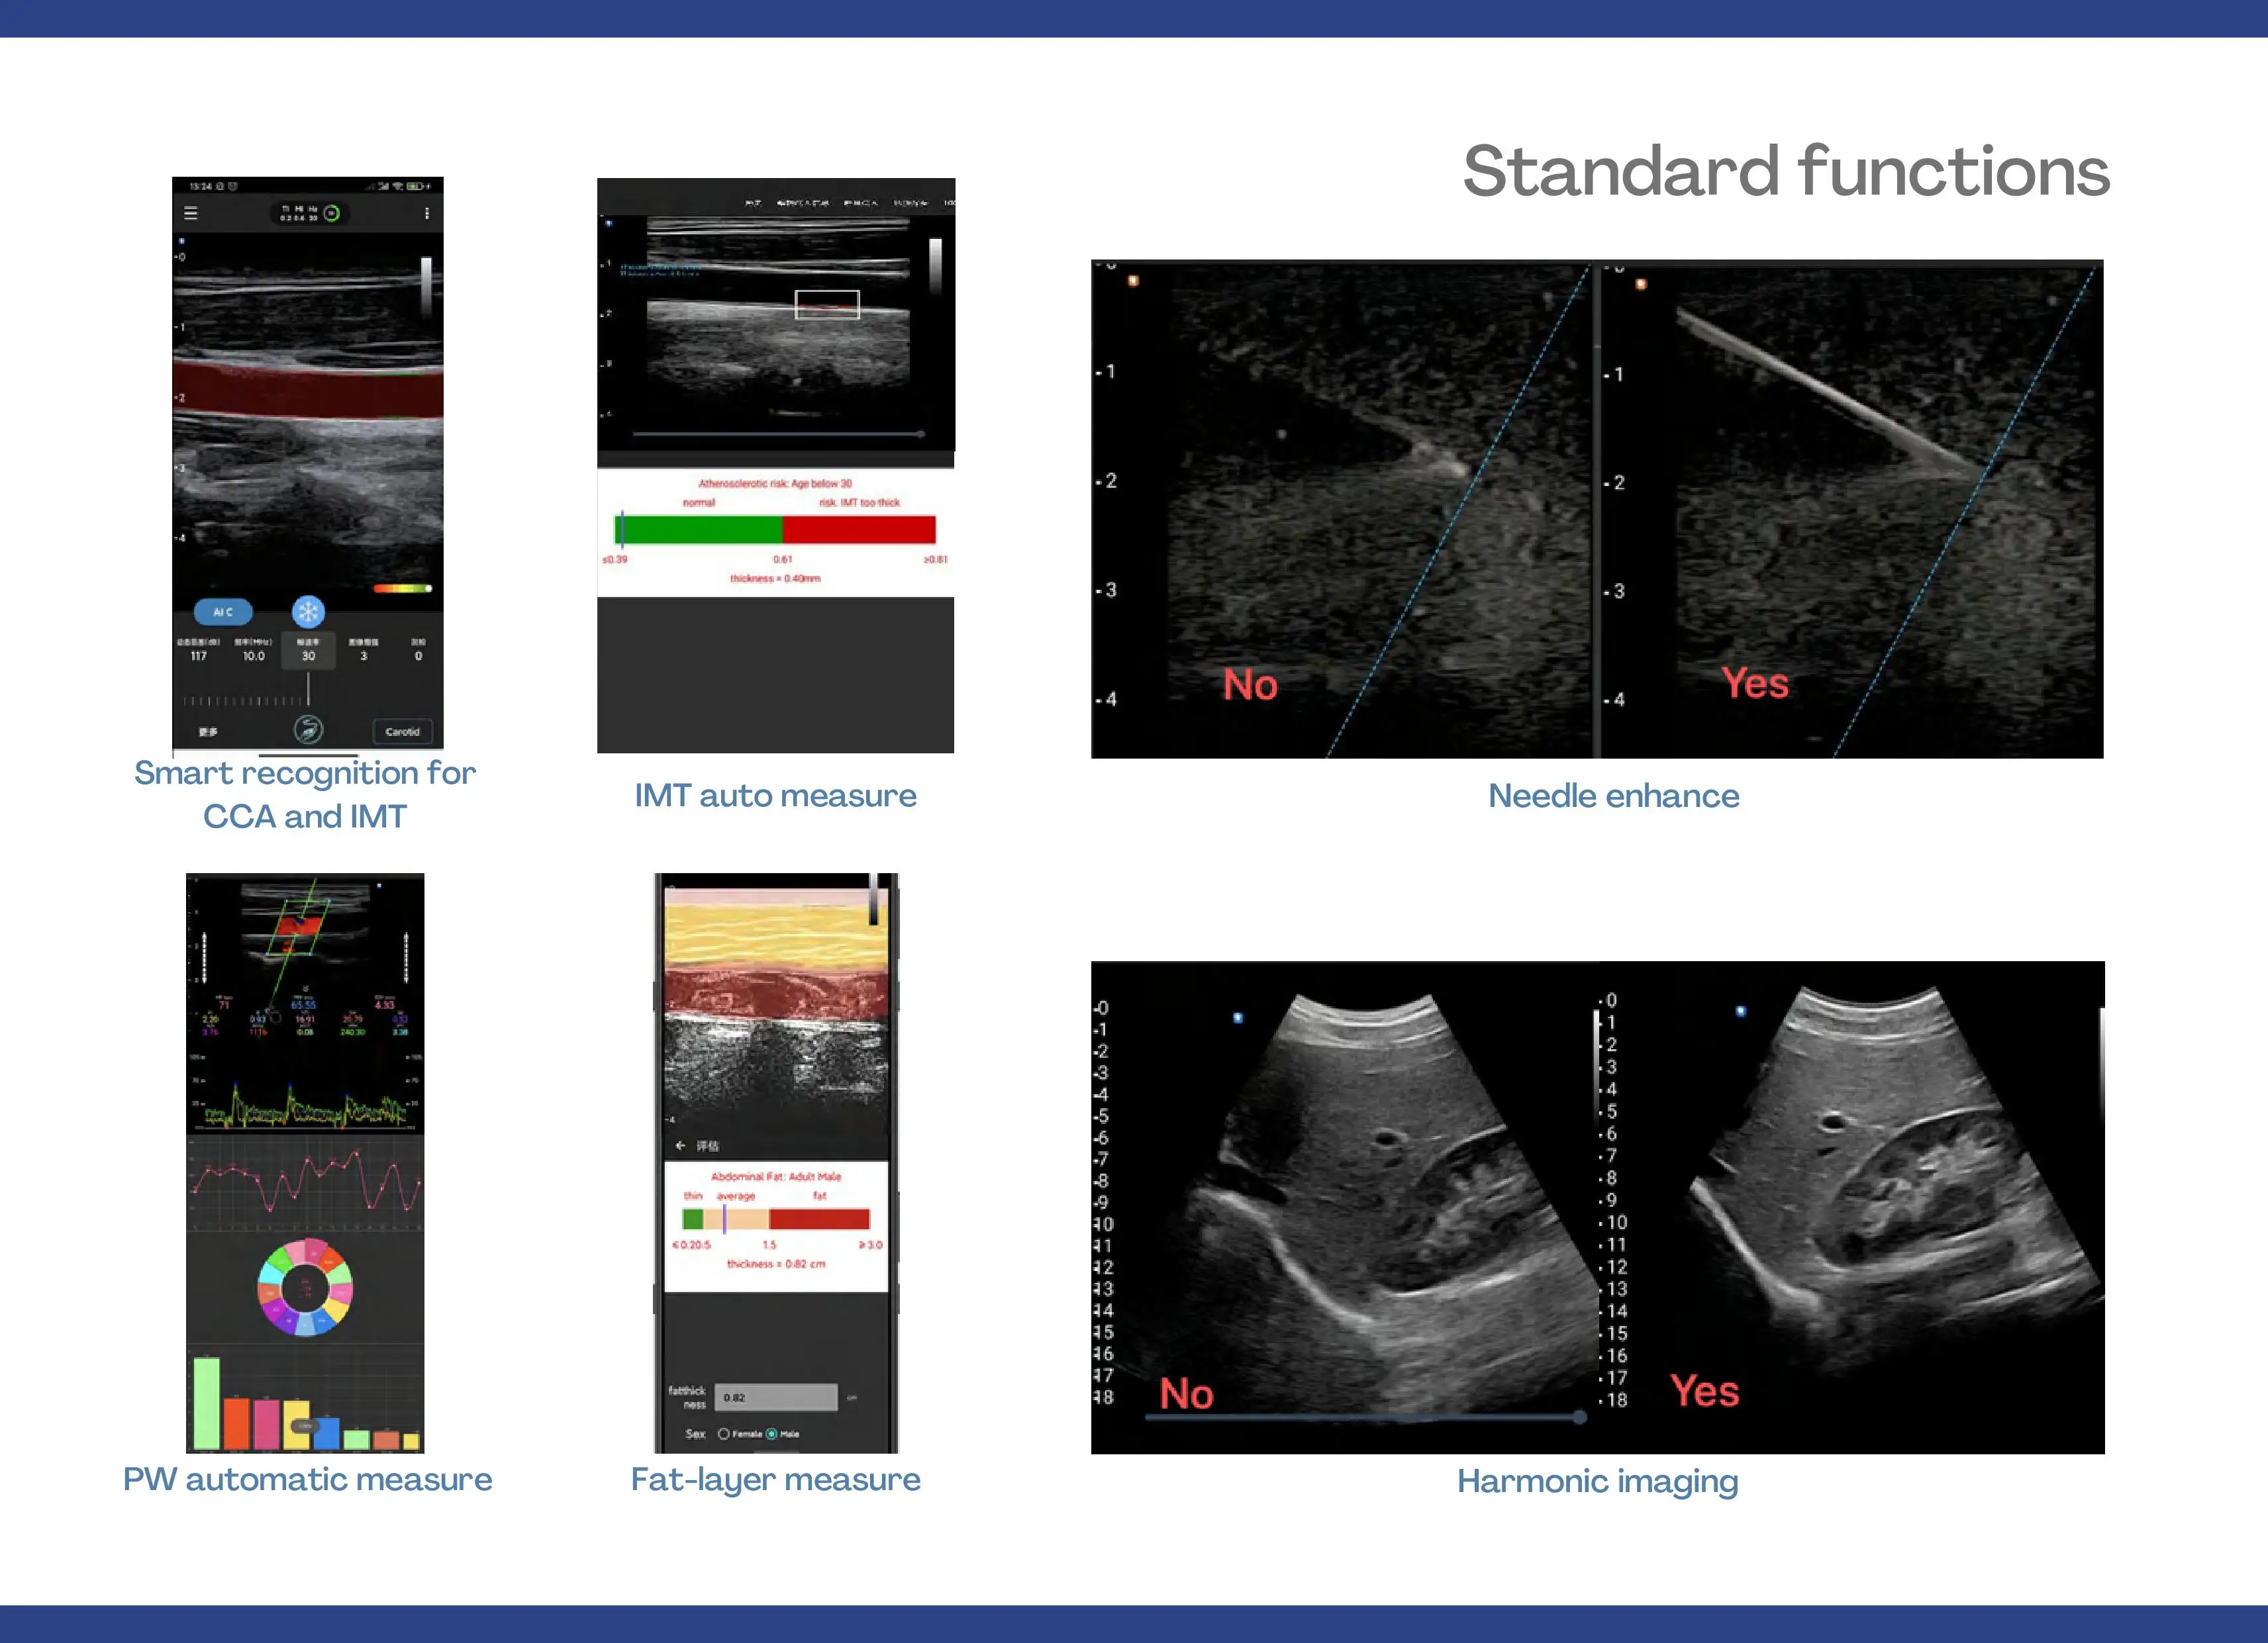Viewport: 2268px width, 1643px height.
Task: Open the hamburger menu in carotid app
Action: coord(191,213)
